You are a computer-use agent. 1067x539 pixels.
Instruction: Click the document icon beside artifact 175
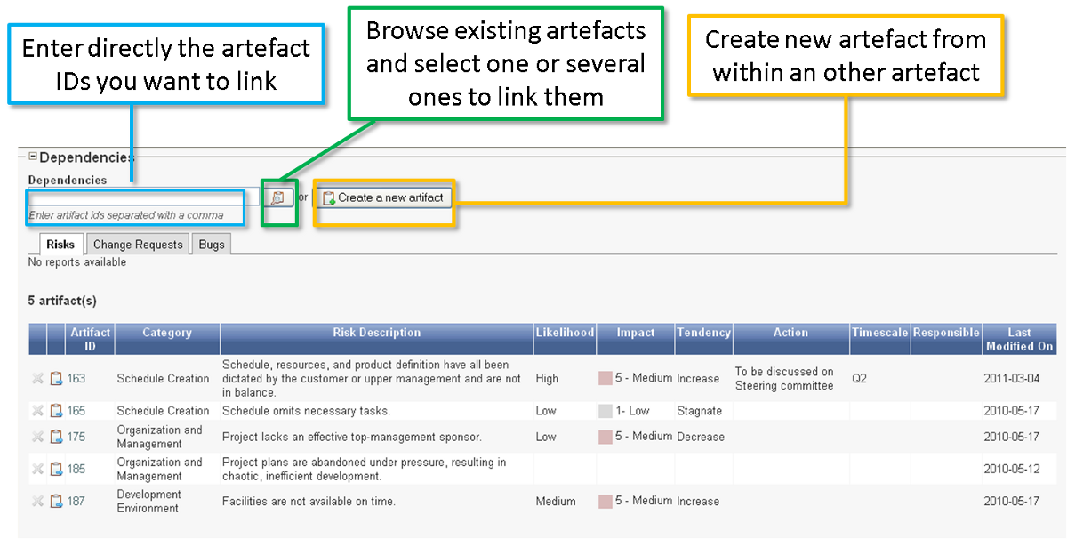[x=56, y=437]
